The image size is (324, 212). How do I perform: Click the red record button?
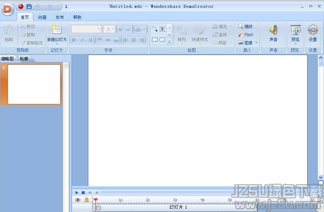pyautogui.click(x=21, y=7)
